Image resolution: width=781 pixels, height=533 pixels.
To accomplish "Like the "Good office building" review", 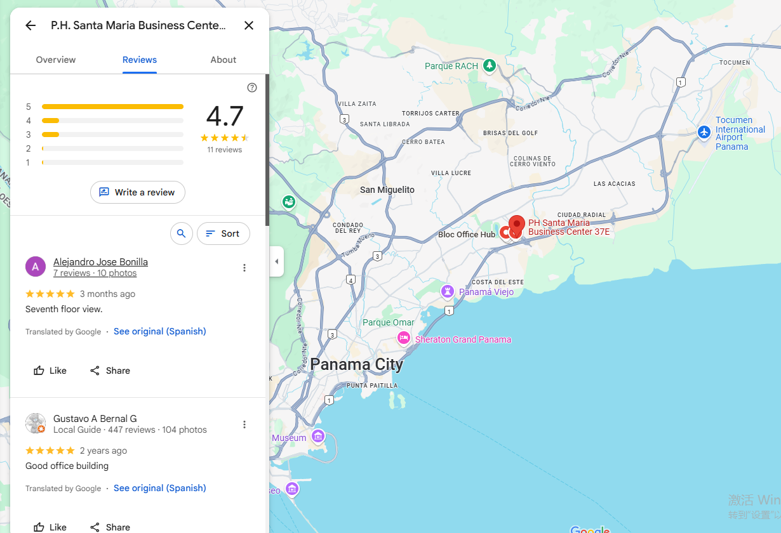I will [x=50, y=527].
